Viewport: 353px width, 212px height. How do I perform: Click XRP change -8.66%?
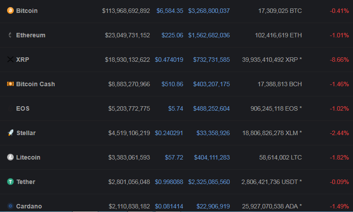[x=339, y=60]
